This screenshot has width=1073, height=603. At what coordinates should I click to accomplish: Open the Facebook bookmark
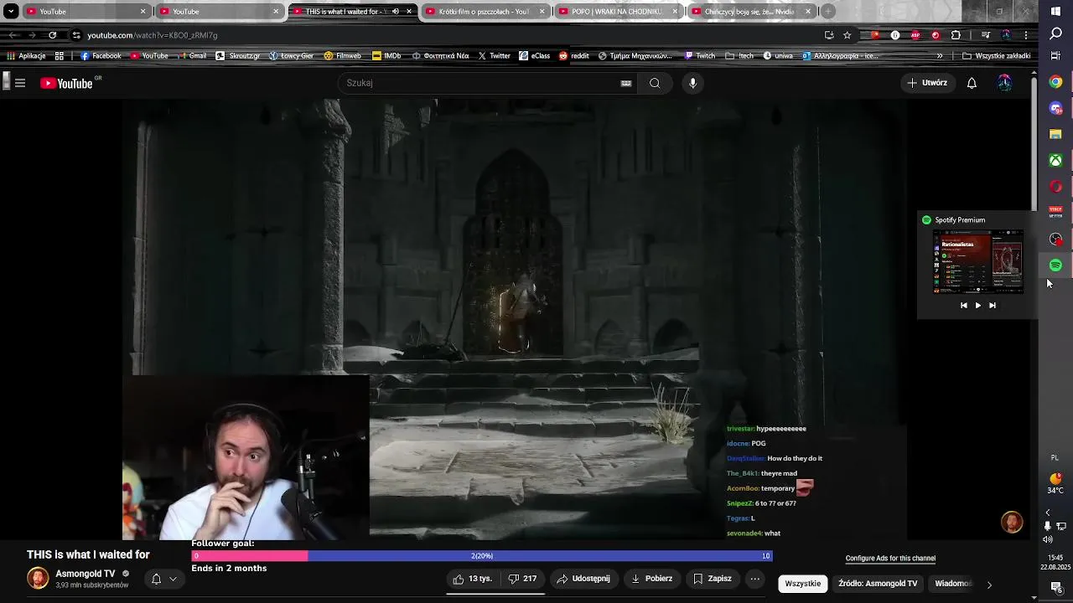tap(101, 56)
